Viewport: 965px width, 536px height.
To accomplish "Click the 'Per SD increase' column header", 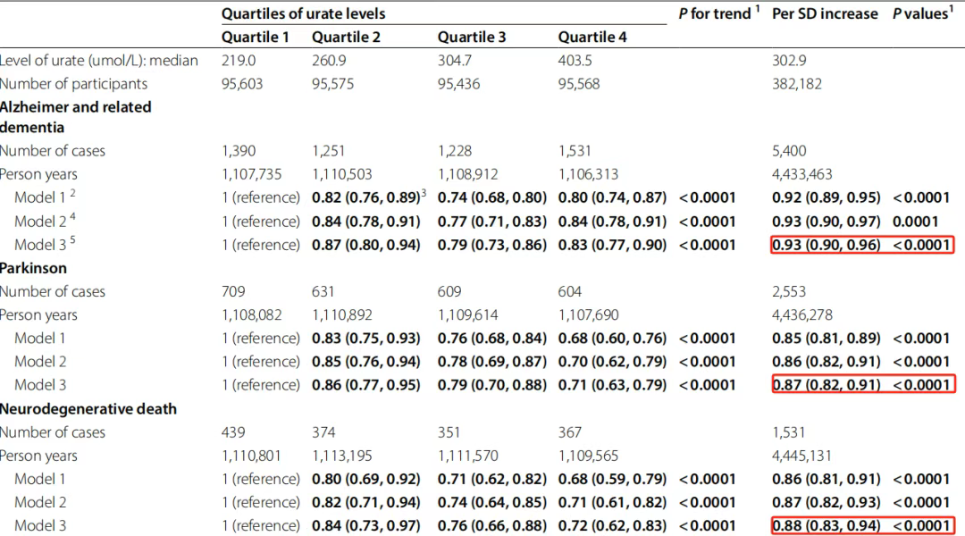I will (825, 13).
